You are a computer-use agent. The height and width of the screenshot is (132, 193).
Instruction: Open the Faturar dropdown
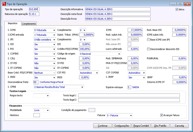coord(119,115)
